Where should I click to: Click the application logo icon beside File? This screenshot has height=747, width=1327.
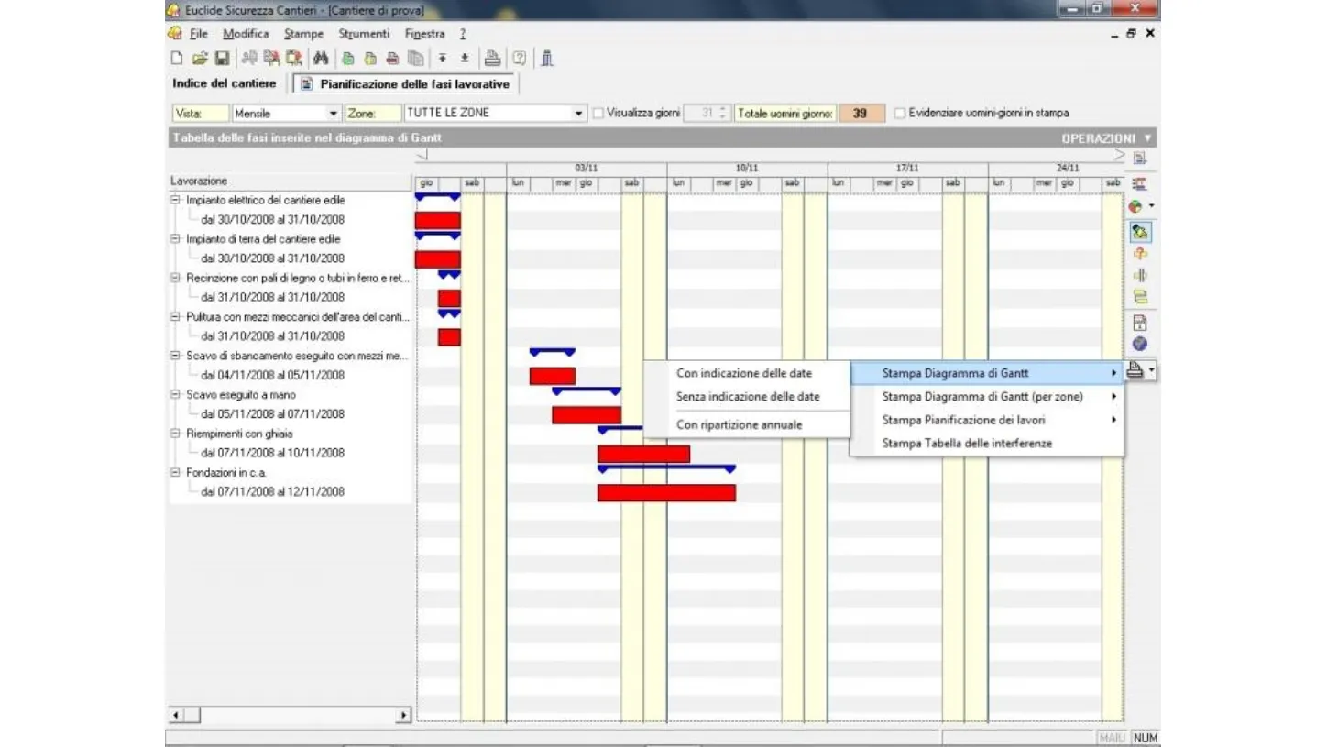(175, 34)
